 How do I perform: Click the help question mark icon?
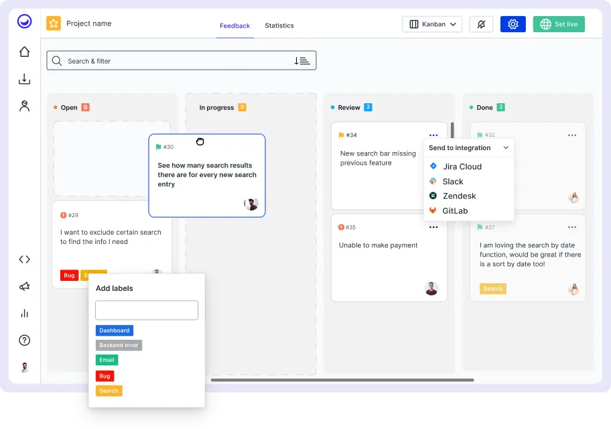24,340
